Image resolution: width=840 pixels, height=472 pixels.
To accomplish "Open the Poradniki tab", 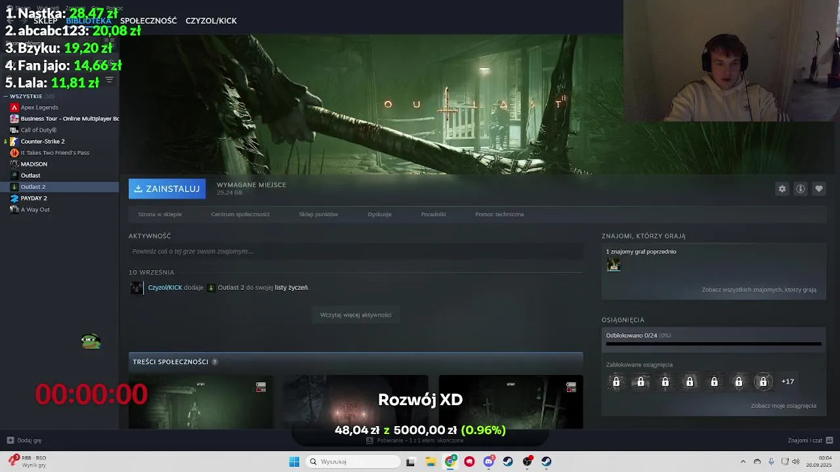I will 433,214.
